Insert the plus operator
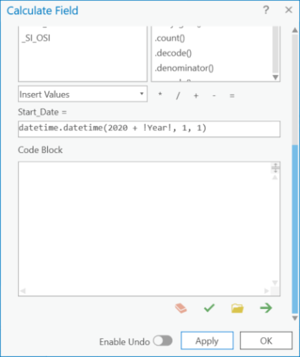 pyautogui.click(x=196, y=96)
